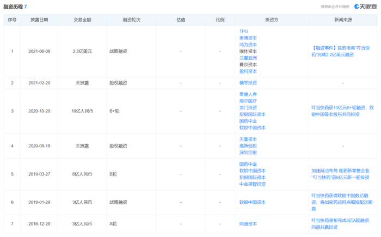Open the 盈科资本 investor link
Image resolution: width=381 pixels, height=237 pixels.
pos(248,71)
